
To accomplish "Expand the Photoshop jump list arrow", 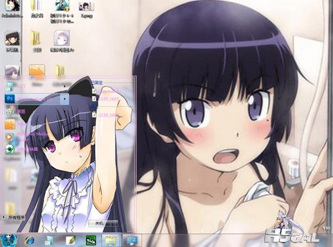I will tap(65, 99).
